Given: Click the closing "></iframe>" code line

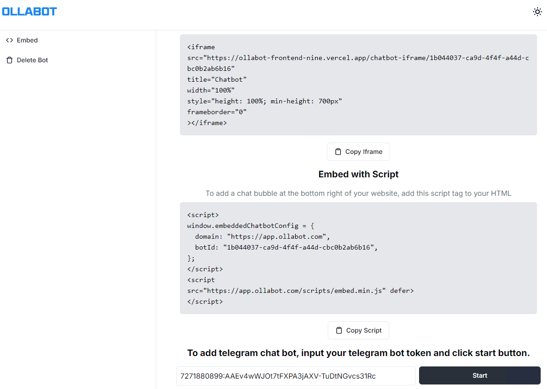Looking at the screenshot, I should pyautogui.click(x=207, y=123).
